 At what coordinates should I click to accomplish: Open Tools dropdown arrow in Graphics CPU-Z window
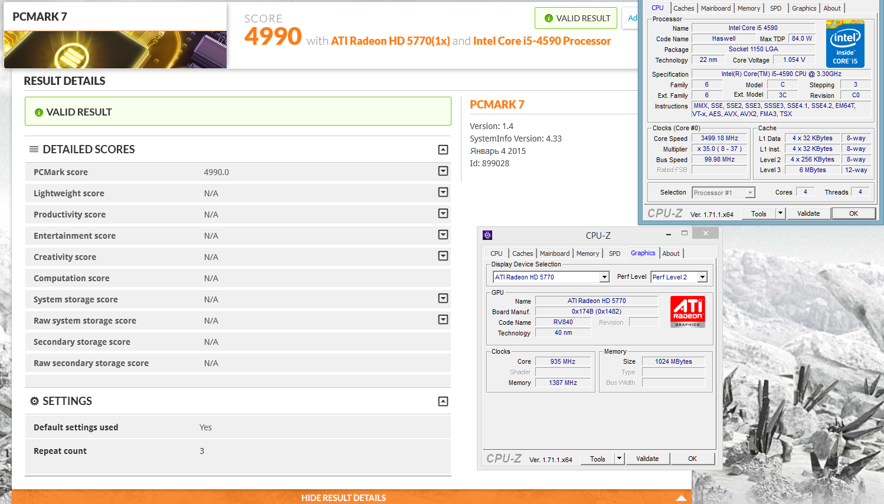click(x=619, y=459)
